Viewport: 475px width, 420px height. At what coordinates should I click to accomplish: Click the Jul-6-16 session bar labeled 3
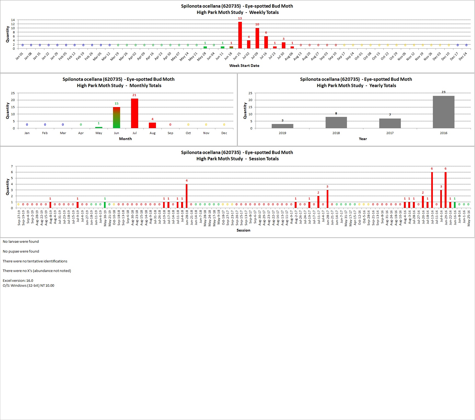[x=441, y=199]
